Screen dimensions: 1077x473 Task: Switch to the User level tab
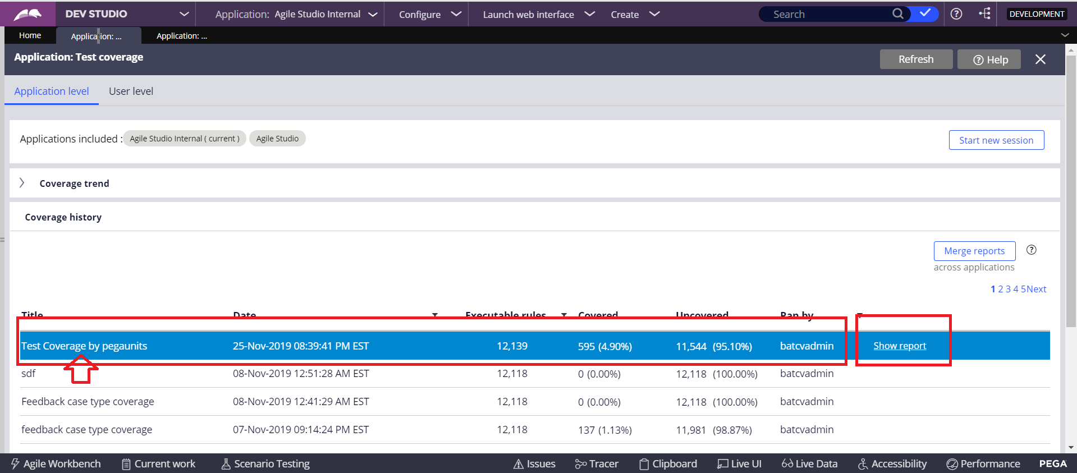[131, 91]
